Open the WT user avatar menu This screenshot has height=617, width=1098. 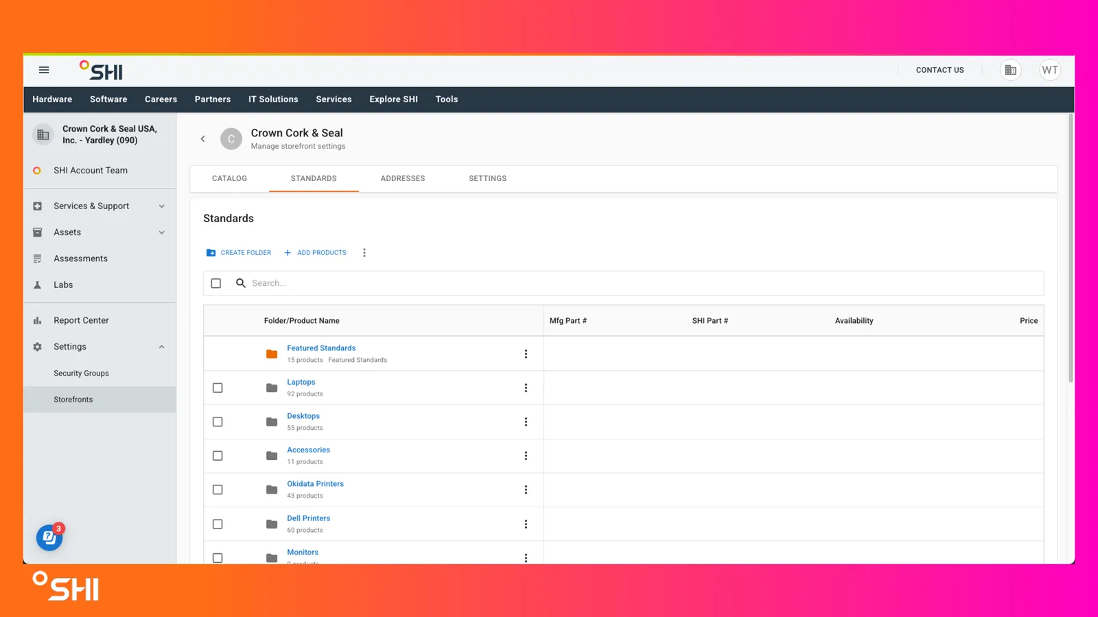[x=1049, y=70]
